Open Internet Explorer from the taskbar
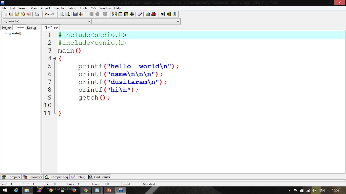 (x=16, y=190)
